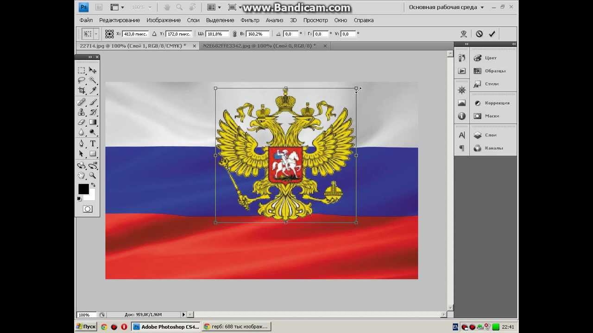This screenshot has height=333, width=593.
Task: Select the Brush tool
Action: (x=93, y=102)
